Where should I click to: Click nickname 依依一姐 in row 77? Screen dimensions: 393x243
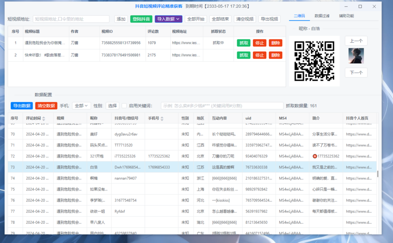pyautogui.click(x=97, y=211)
